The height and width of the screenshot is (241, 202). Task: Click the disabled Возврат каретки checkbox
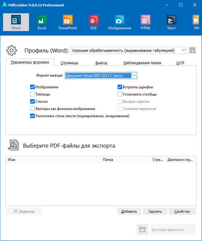pyautogui.click(x=120, y=101)
